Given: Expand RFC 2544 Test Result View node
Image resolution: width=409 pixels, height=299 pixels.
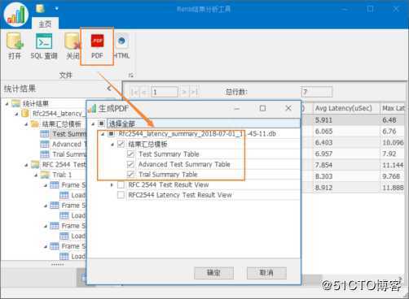Looking at the screenshot, I should click(x=112, y=185).
